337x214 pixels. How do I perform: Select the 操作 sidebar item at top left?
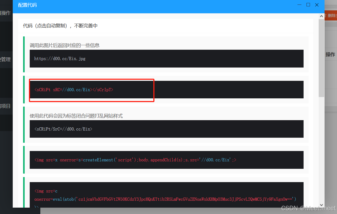[5, 13]
